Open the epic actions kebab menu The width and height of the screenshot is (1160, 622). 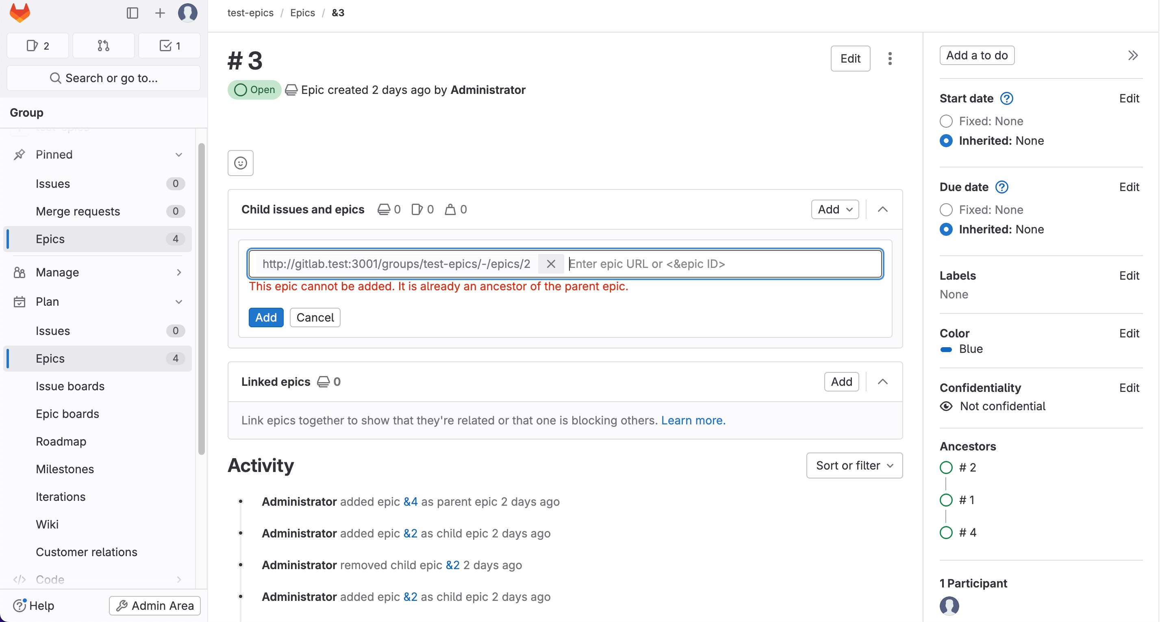(x=889, y=59)
